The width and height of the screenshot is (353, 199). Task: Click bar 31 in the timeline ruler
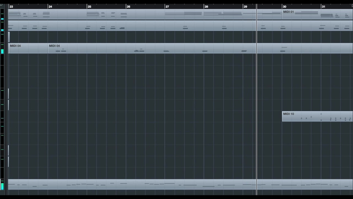pyautogui.click(x=324, y=7)
